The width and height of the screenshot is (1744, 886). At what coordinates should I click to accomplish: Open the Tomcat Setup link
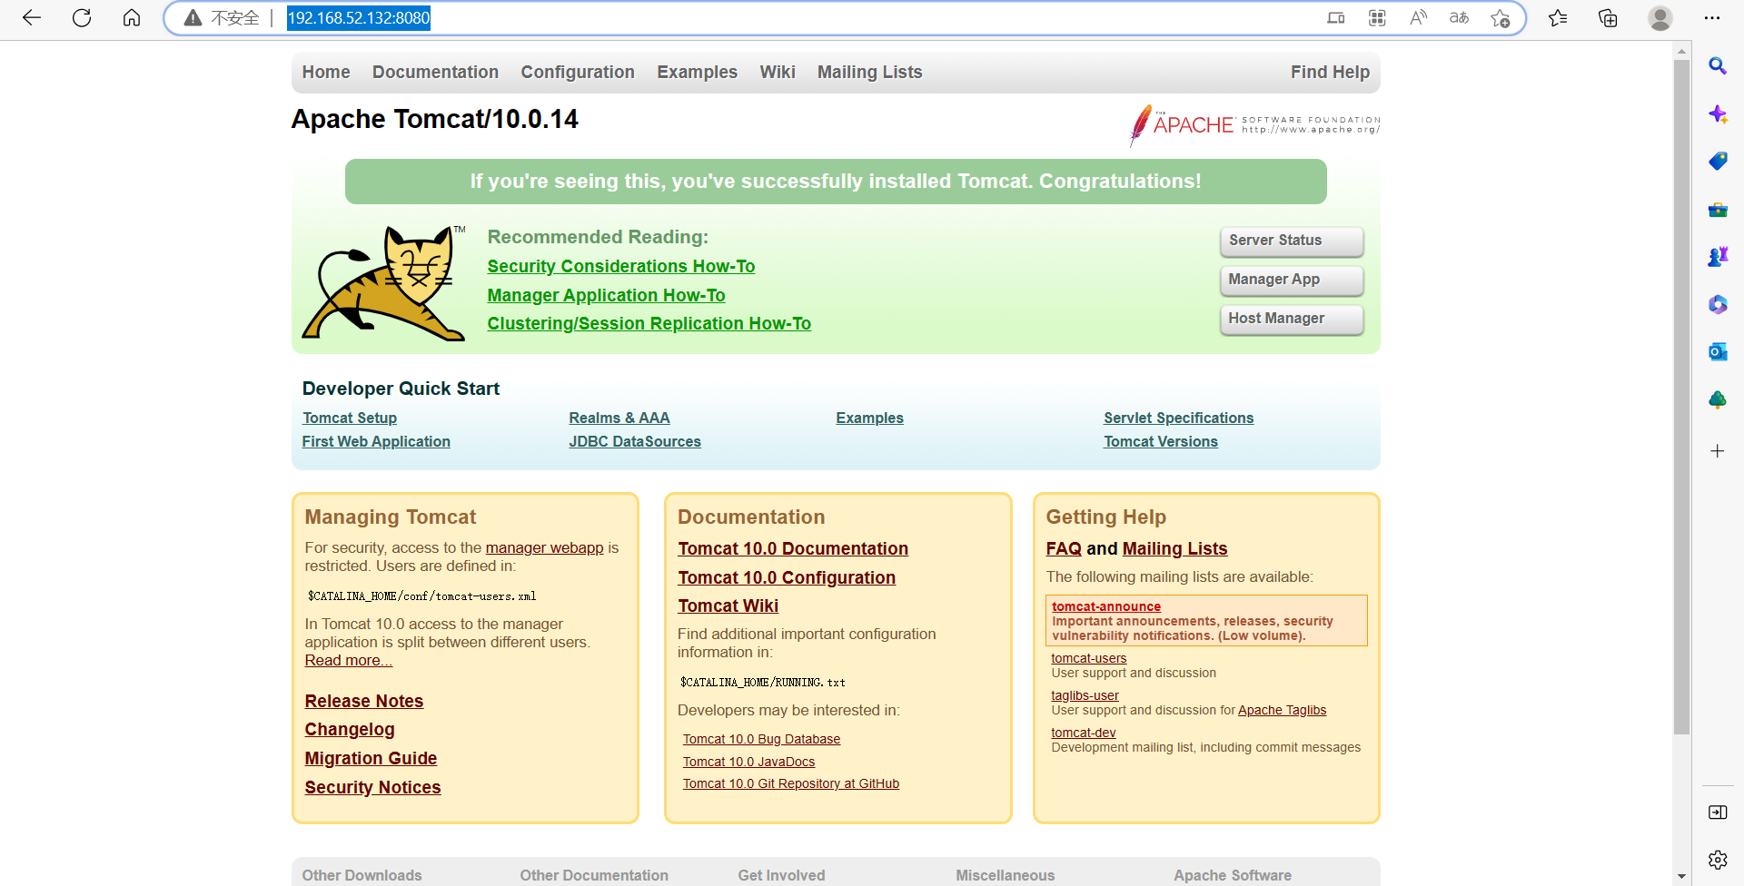[x=350, y=418]
